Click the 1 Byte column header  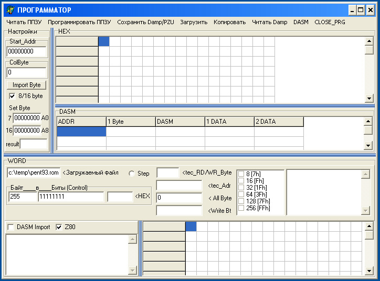(131, 122)
